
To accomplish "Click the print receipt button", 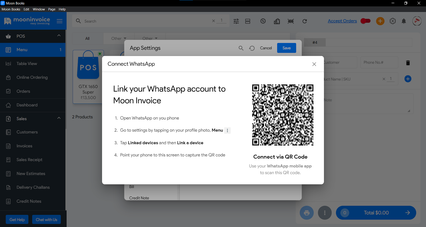I will (x=307, y=213).
